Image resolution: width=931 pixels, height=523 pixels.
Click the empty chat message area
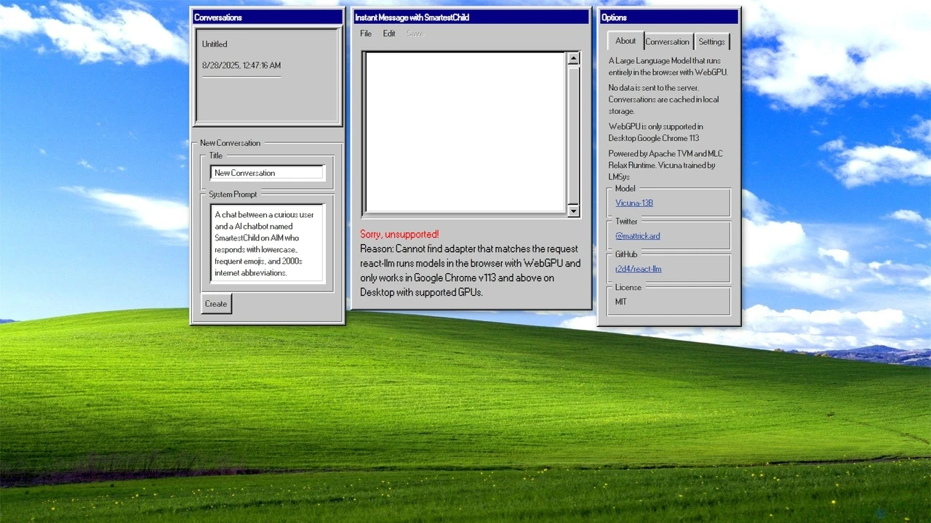click(x=465, y=132)
